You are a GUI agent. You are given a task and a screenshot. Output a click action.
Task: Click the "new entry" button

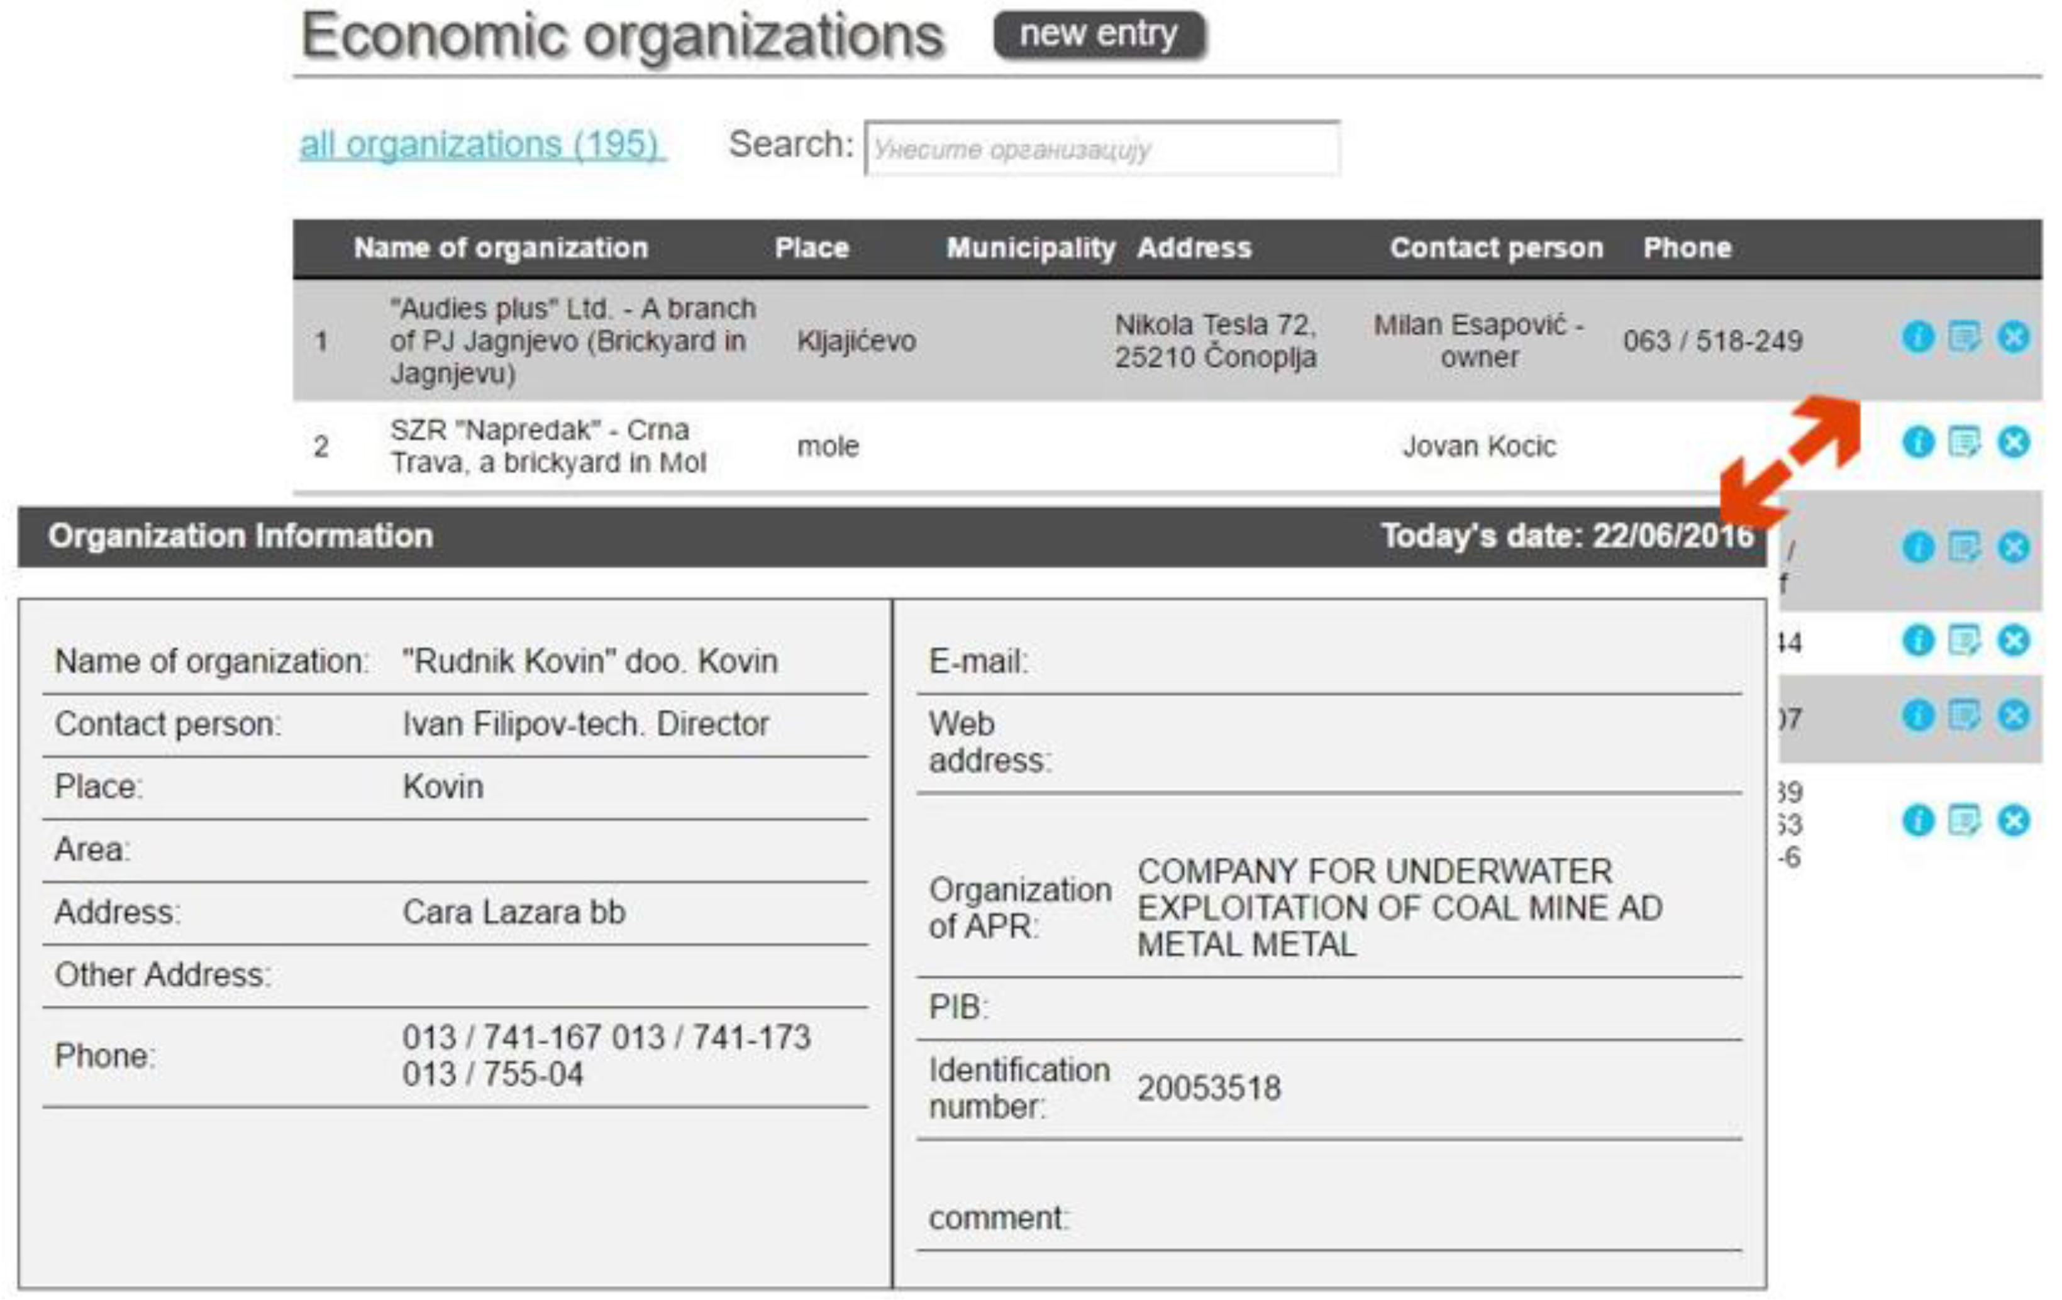click(1099, 34)
